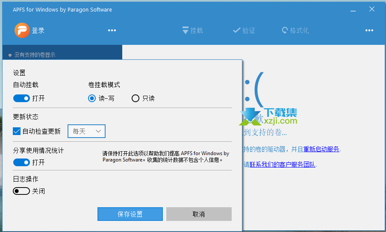This screenshot has width=386, height=232.
Task: Click the 验证 verify checkmark icon
Action: tap(237, 30)
